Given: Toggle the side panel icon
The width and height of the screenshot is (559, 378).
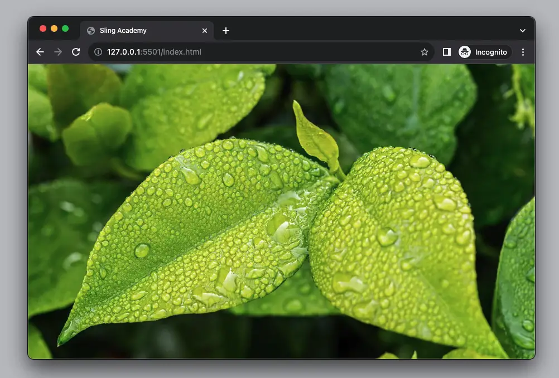Looking at the screenshot, I should click(447, 52).
